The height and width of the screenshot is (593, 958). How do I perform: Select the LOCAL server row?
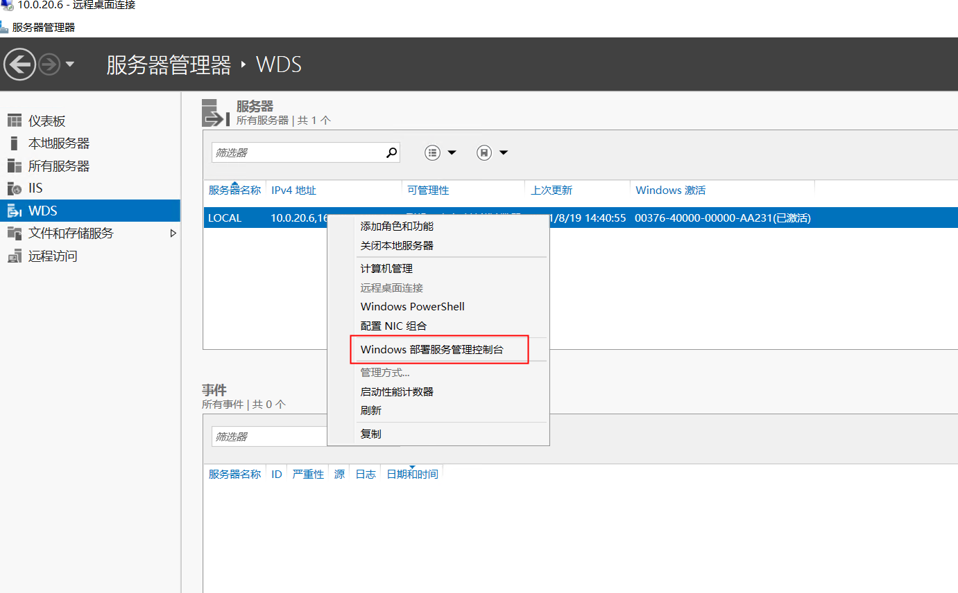580,218
